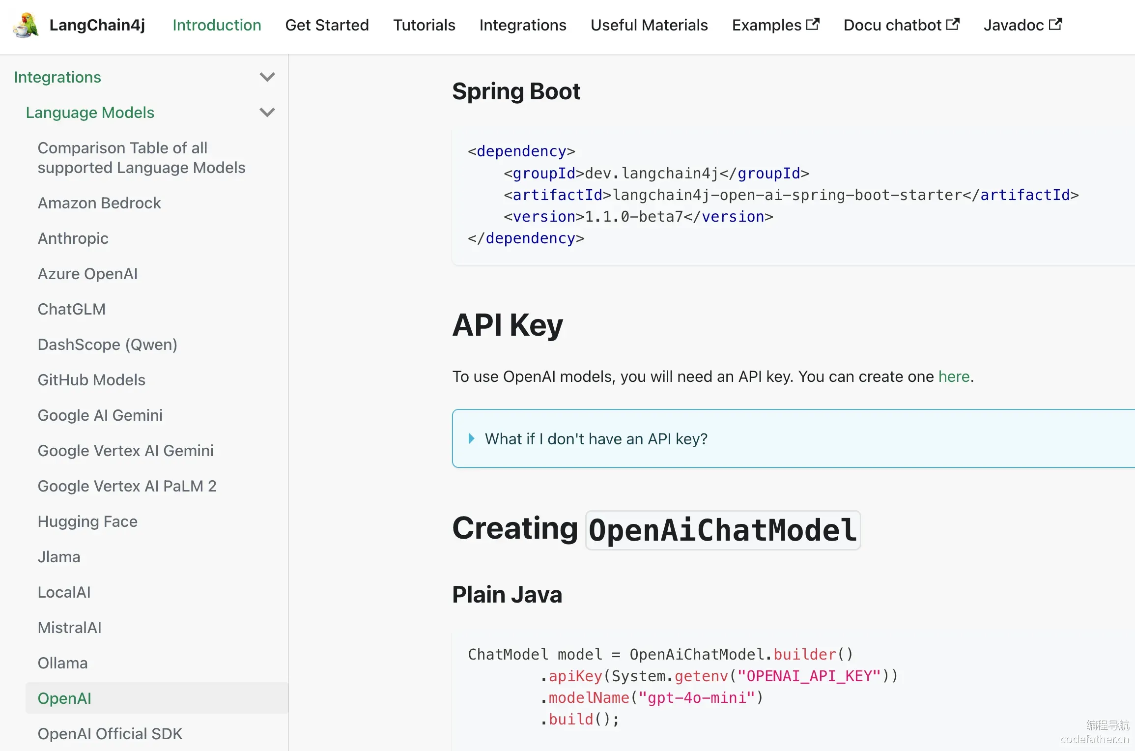Image resolution: width=1135 pixels, height=751 pixels.
Task: Click the 'Plain Java' subsection heading
Action: click(507, 595)
